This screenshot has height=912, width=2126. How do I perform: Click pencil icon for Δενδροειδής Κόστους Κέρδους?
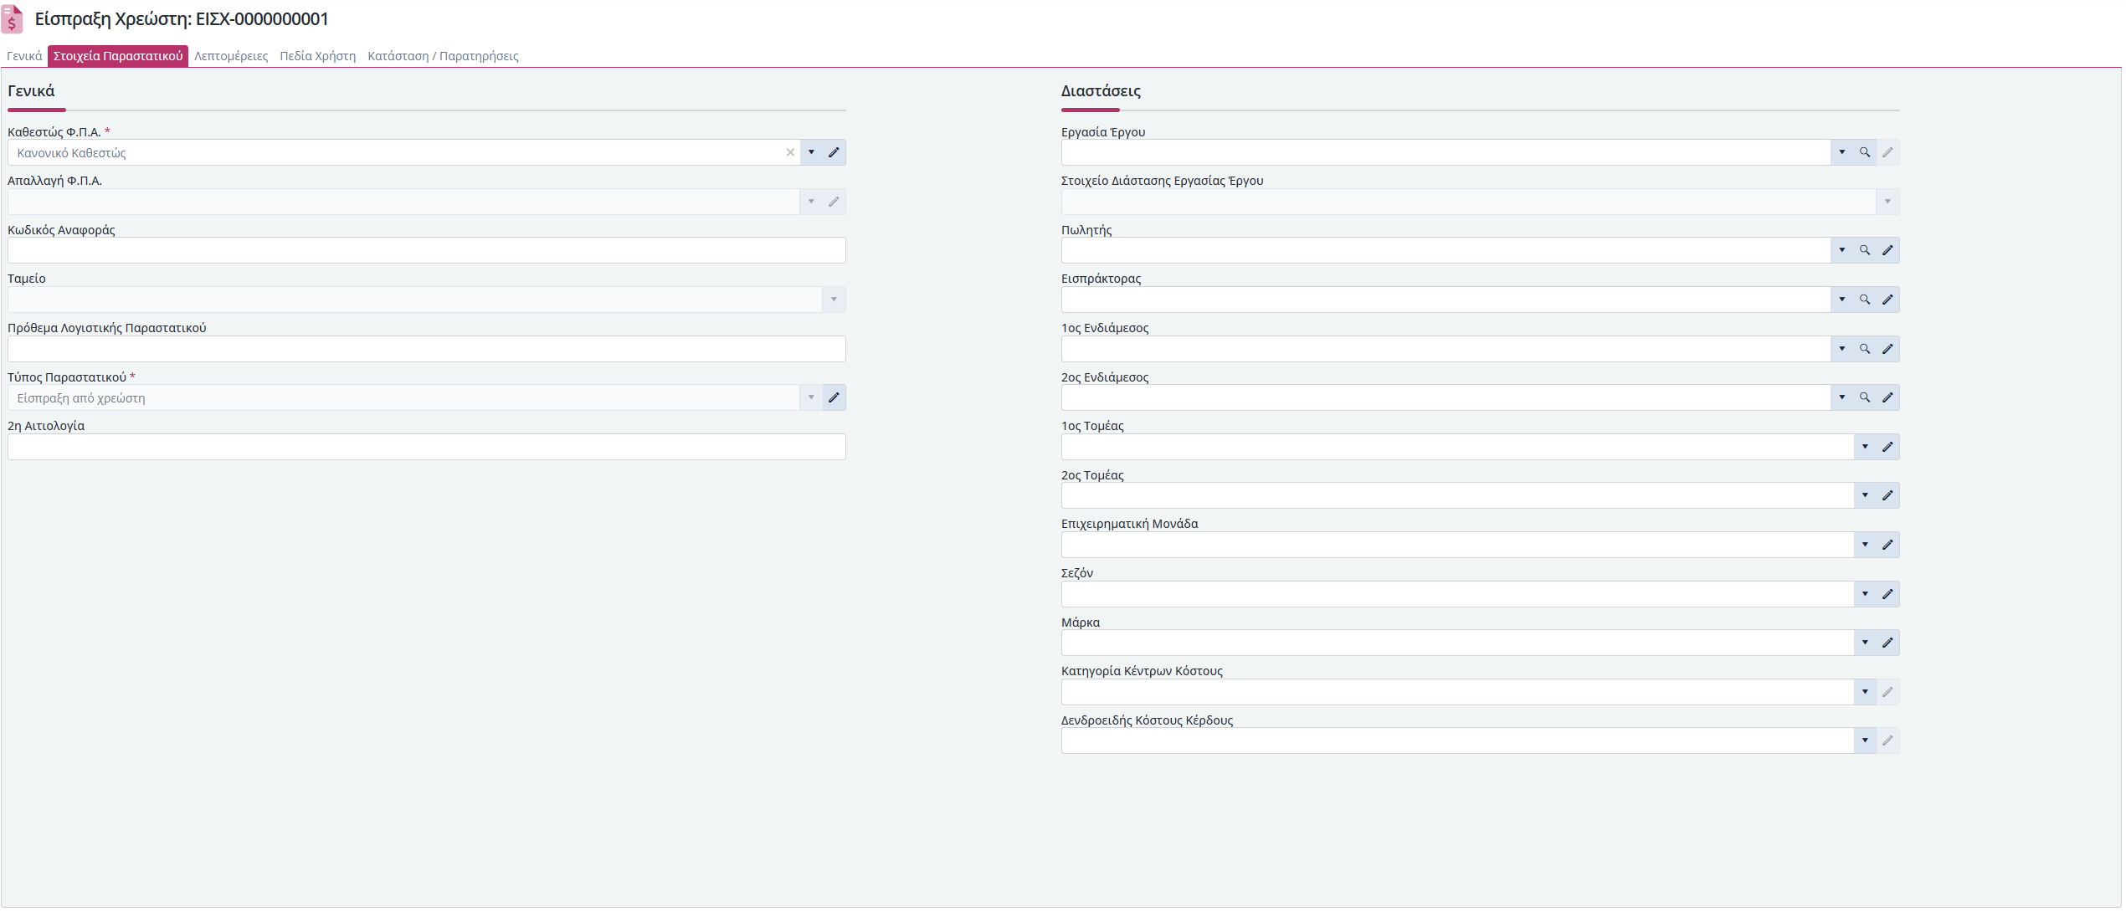[x=1887, y=740]
